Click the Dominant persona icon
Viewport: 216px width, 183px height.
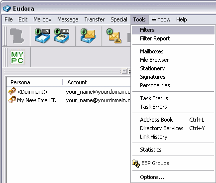(x=12, y=91)
